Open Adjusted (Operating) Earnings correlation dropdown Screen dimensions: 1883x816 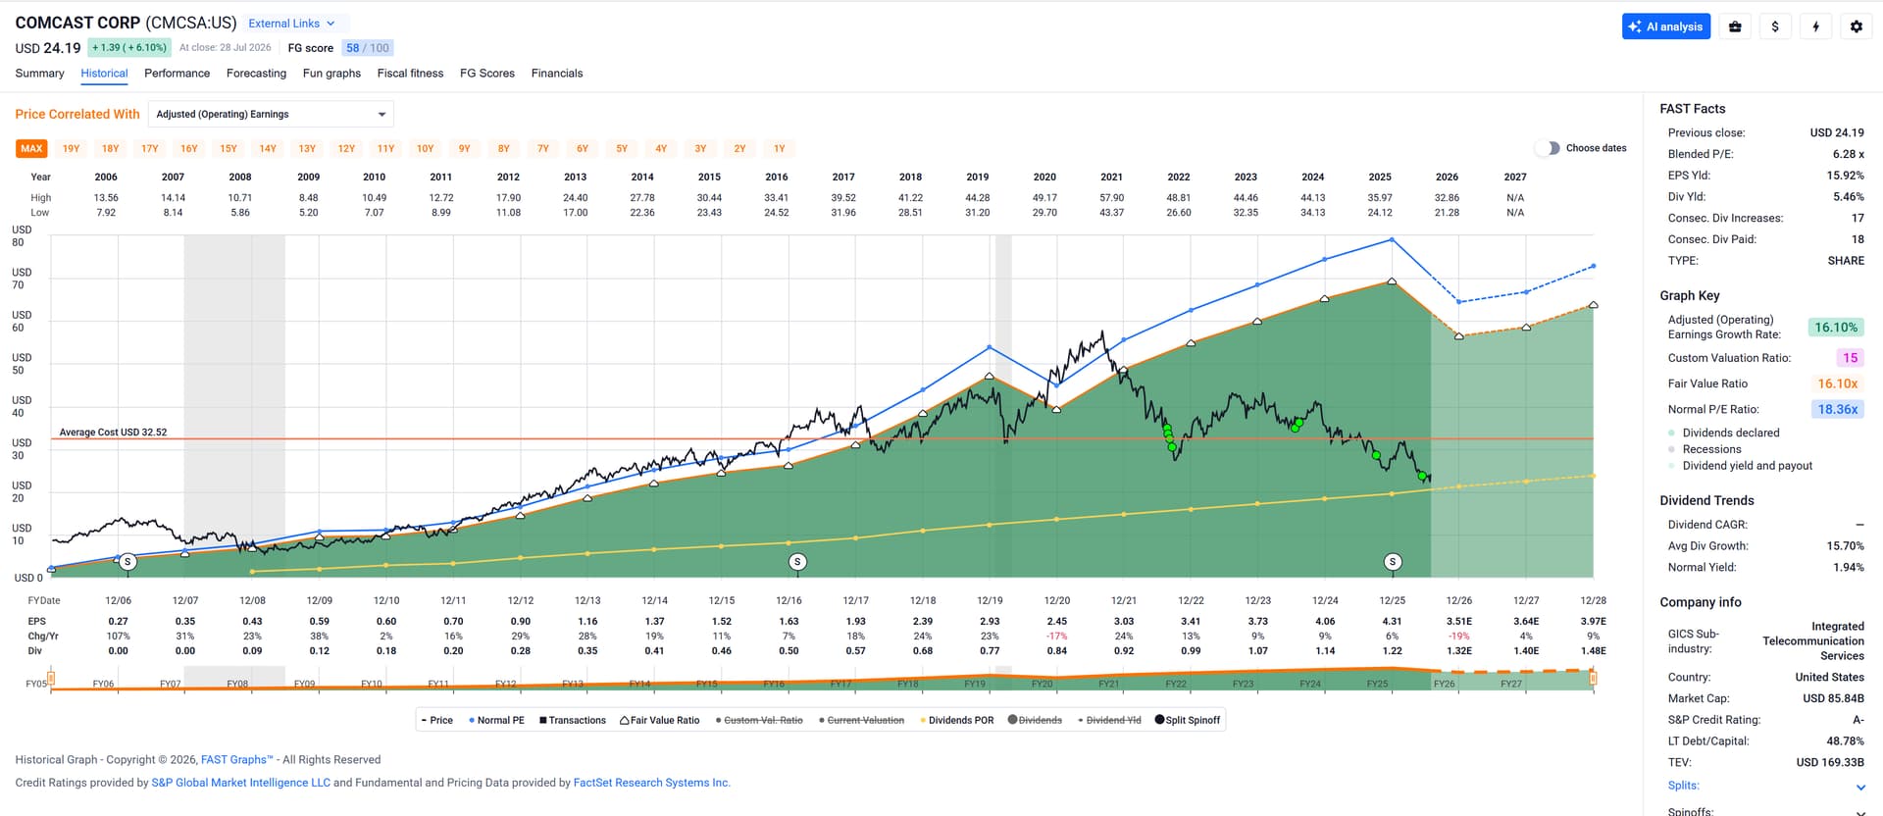click(271, 114)
